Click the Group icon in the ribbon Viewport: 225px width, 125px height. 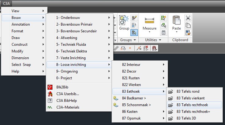click(124, 20)
